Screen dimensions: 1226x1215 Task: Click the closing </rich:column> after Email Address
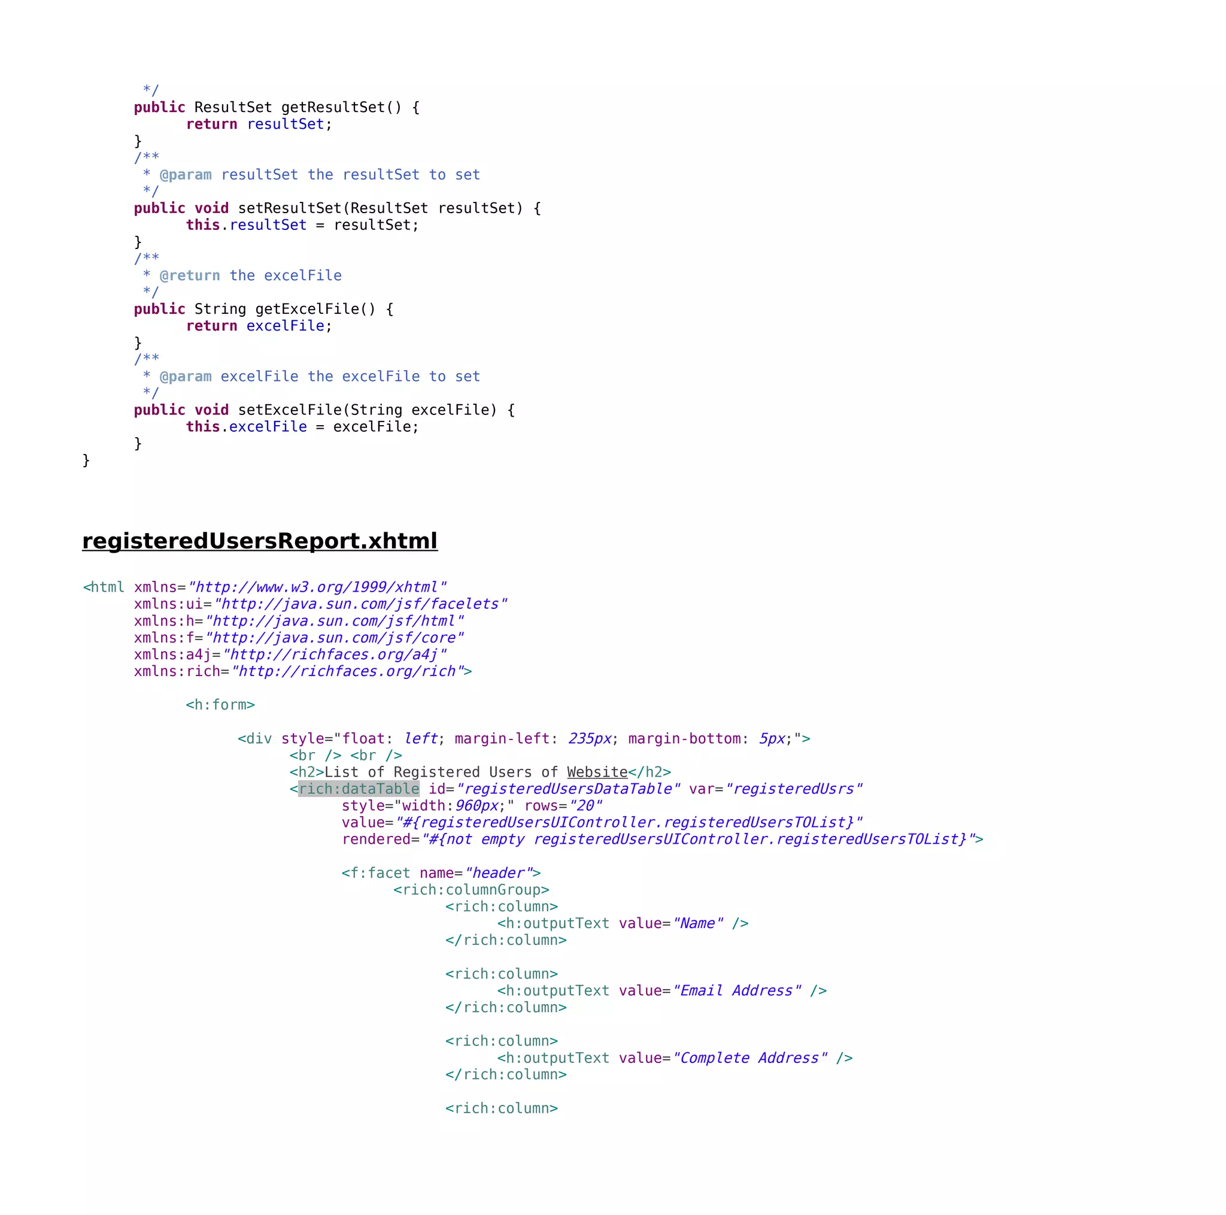click(506, 1007)
